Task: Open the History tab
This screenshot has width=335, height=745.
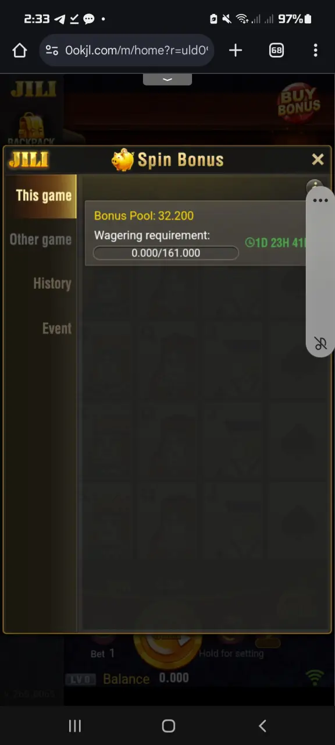Action: (x=52, y=283)
